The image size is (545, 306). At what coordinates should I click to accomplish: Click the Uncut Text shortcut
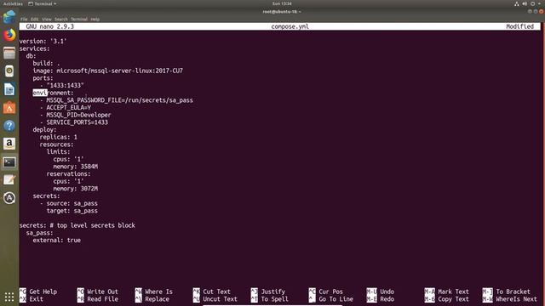tap(215, 299)
